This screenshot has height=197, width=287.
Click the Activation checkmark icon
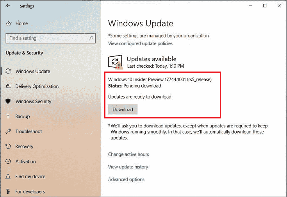8,162
